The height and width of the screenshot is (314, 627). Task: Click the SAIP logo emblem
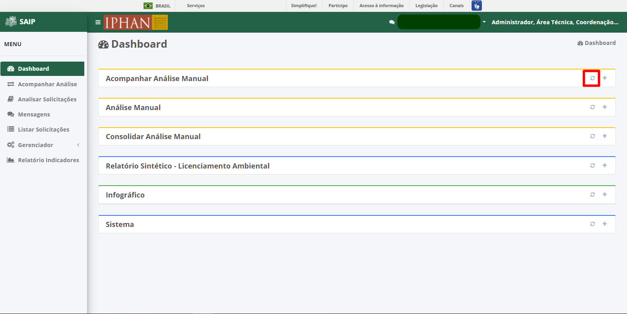click(11, 21)
